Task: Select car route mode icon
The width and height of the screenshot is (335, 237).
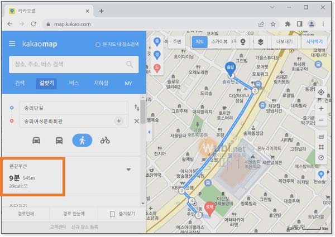Action: (x=36, y=141)
